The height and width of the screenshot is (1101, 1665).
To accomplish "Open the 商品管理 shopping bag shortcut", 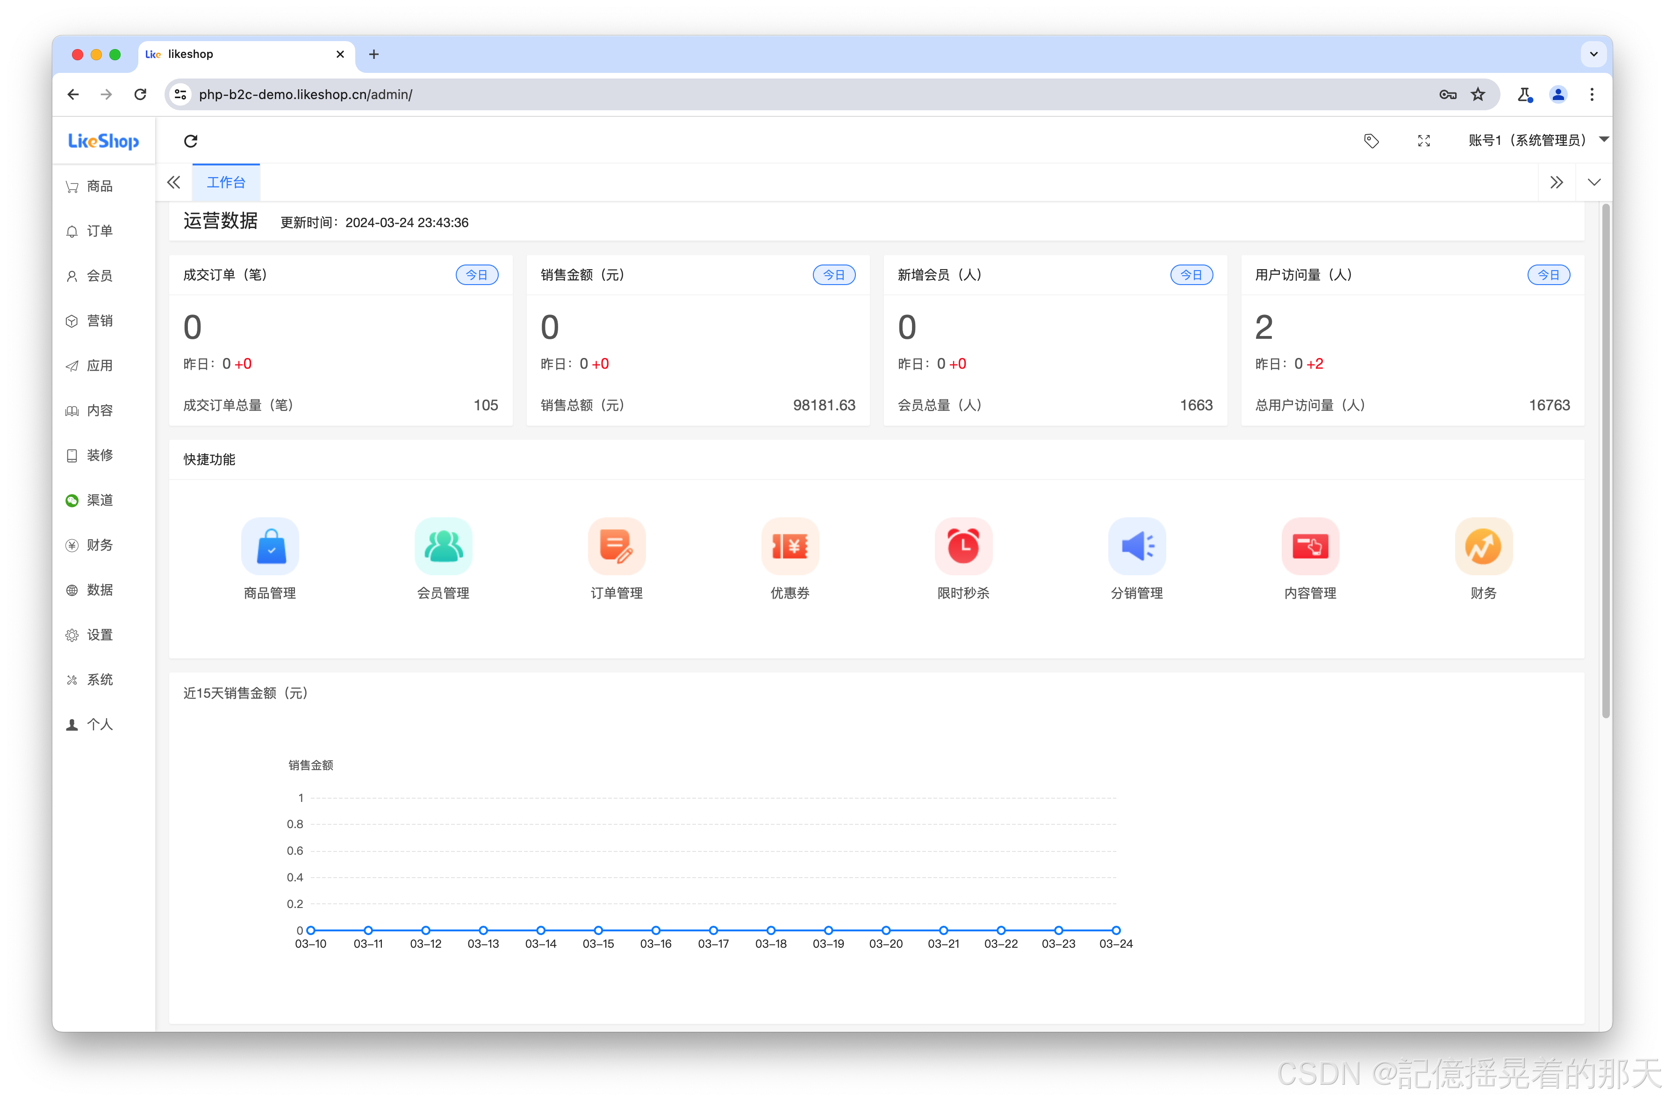I will pyautogui.click(x=270, y=546).
